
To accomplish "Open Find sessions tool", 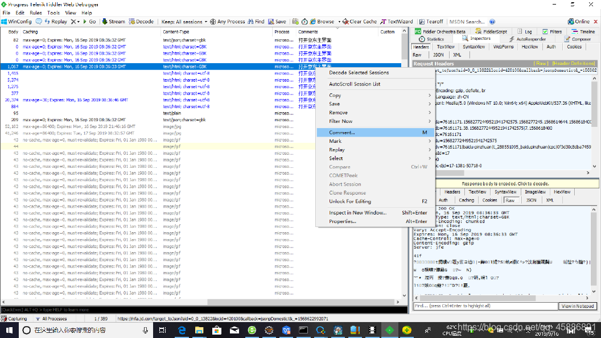I will point(256,22).
